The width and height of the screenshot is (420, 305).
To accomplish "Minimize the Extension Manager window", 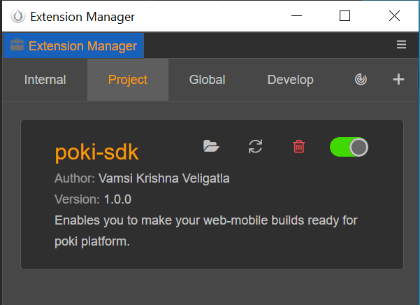I will point(296,16).
